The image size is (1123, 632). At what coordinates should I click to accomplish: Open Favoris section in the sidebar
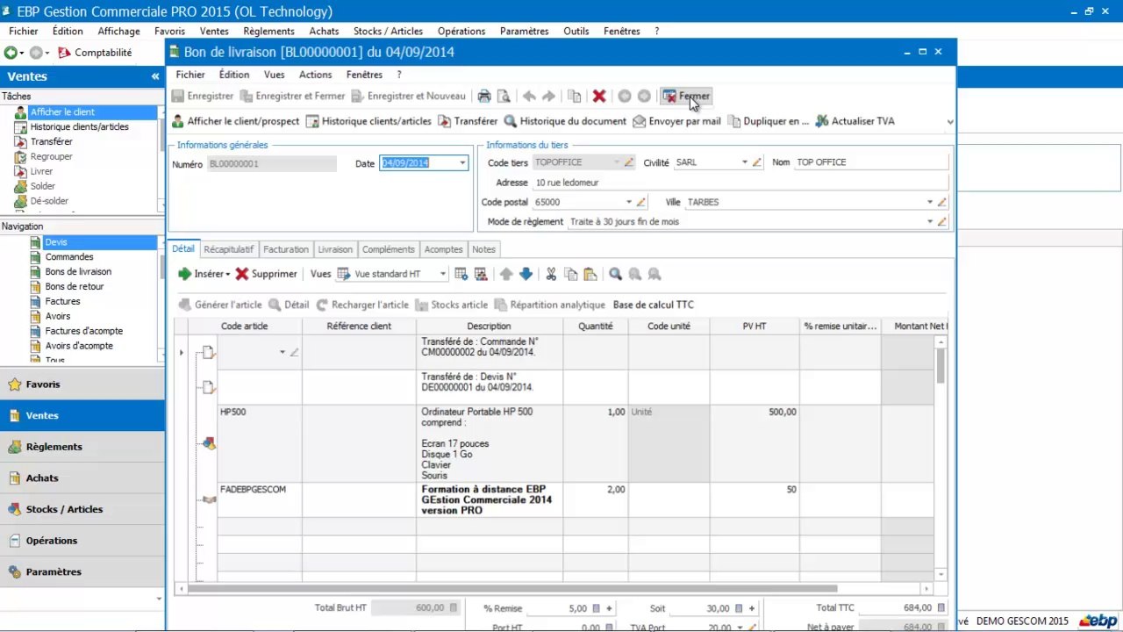click(82, 384)
